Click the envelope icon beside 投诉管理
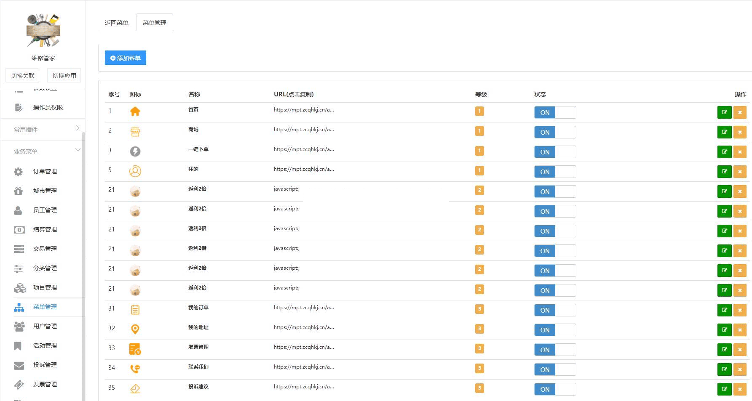The image size is (752, 401). click(19, 365)
